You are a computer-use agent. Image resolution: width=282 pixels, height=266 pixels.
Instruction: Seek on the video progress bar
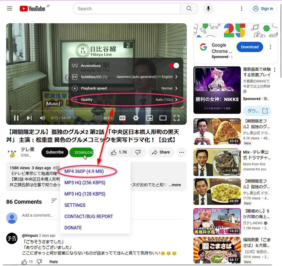[x=96, y=111]
